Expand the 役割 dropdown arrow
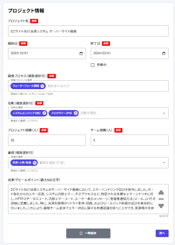Screen dimensions: 175x245 [x=164, y=113]
